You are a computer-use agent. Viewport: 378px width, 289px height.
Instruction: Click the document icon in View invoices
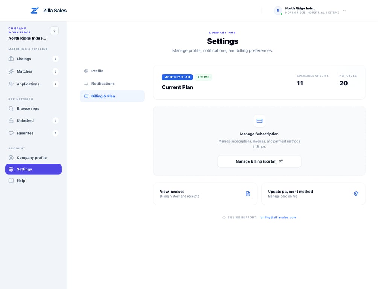[248, 194]
